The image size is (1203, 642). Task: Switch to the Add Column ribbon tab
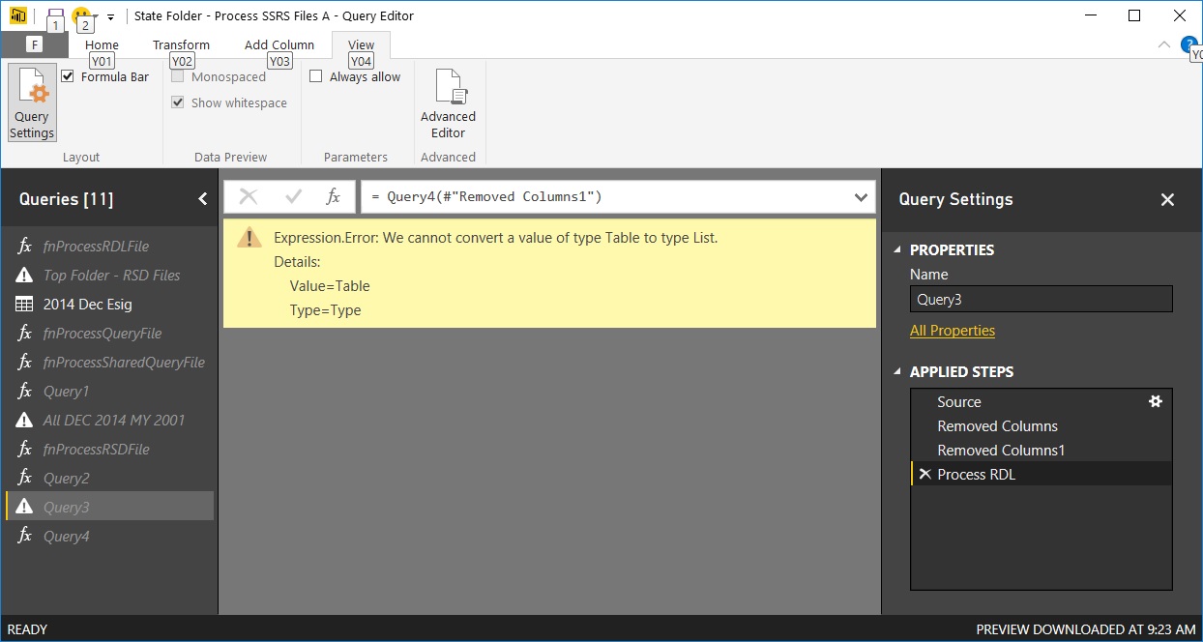click(x=279, y=44)
